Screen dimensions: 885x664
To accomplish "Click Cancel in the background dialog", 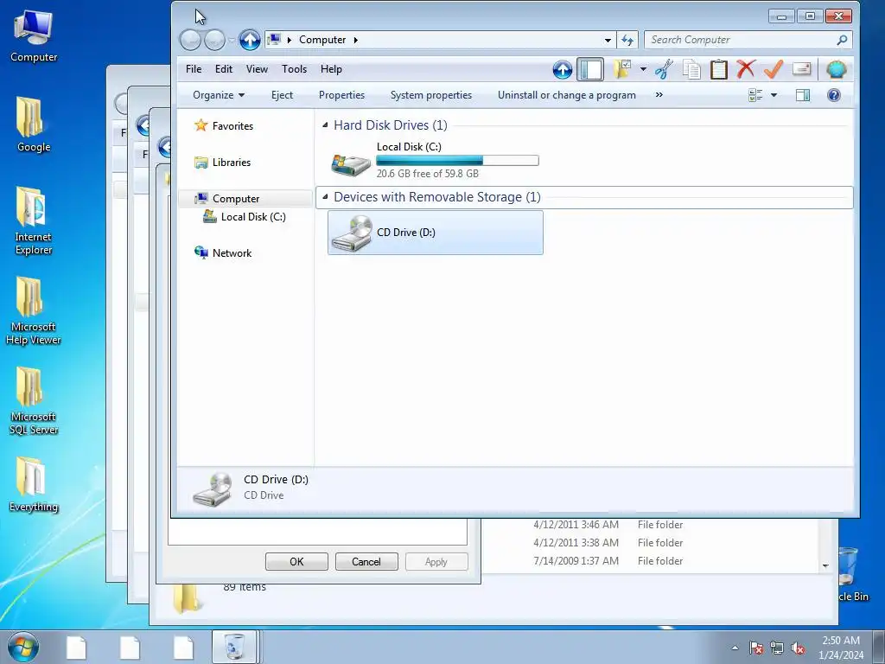I will (366, 562).
